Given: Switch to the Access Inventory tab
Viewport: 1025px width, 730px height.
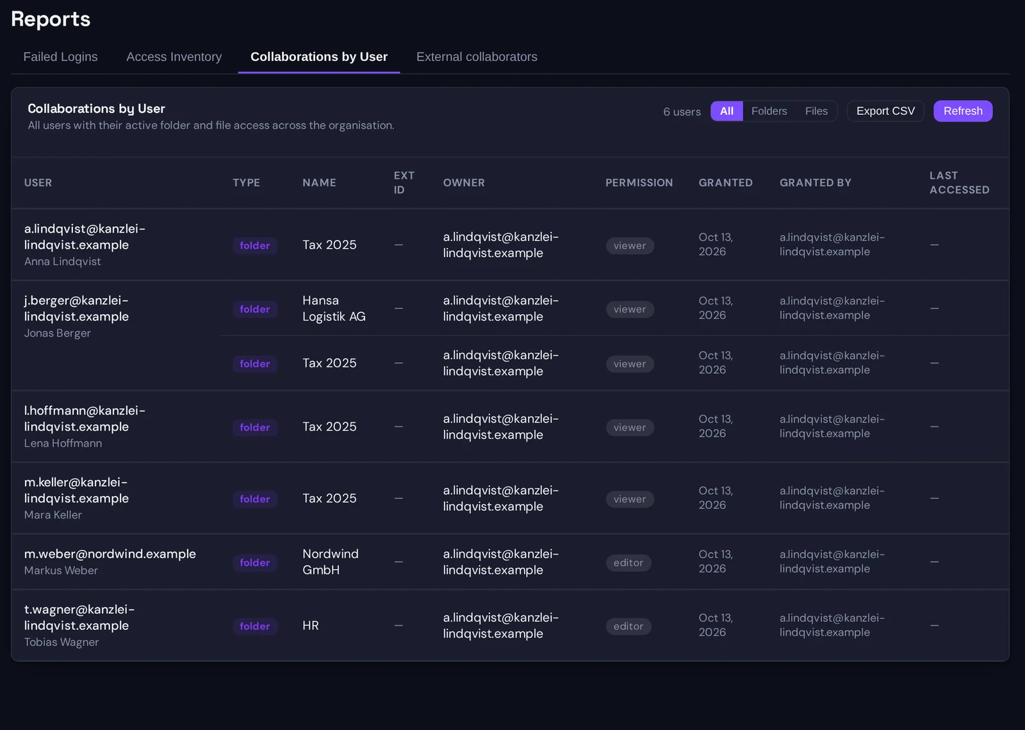Looking at the screenshot, I should point(174,57).
